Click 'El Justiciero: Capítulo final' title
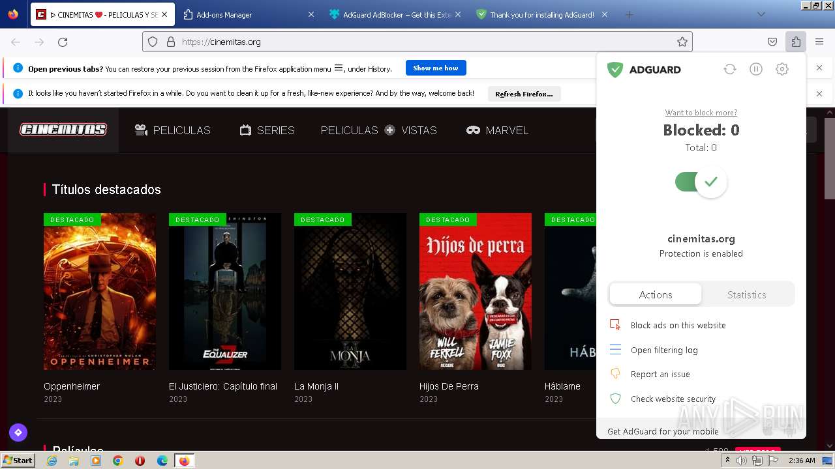Screen dimensions: 835x469 coord(223,386)
